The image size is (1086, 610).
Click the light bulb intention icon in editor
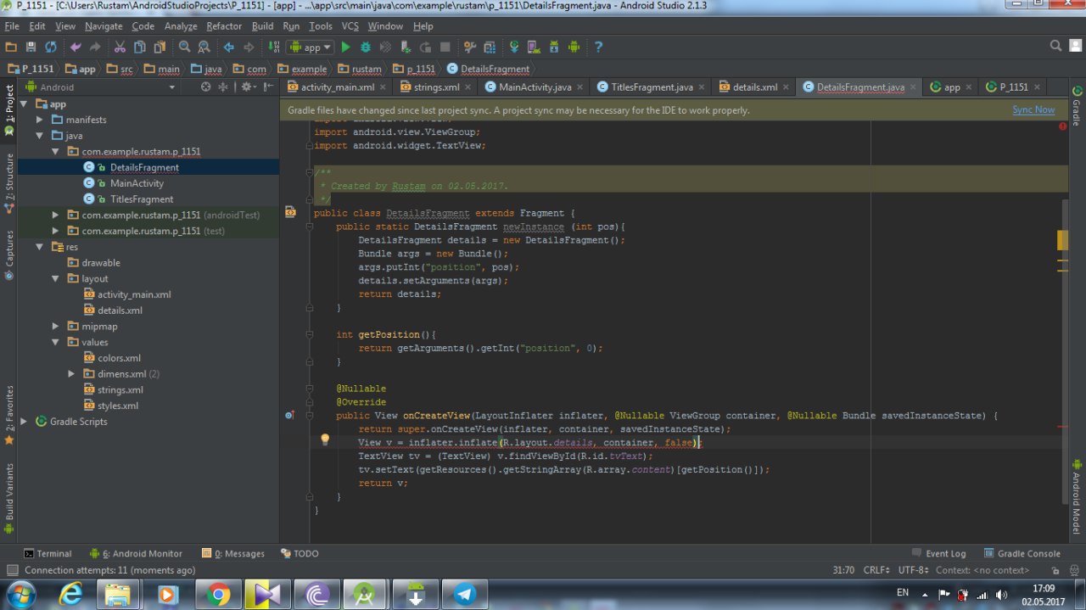[x=324, y=439]
